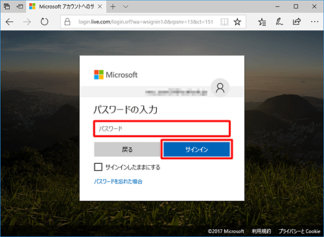Click the user avatar icon

220,88
